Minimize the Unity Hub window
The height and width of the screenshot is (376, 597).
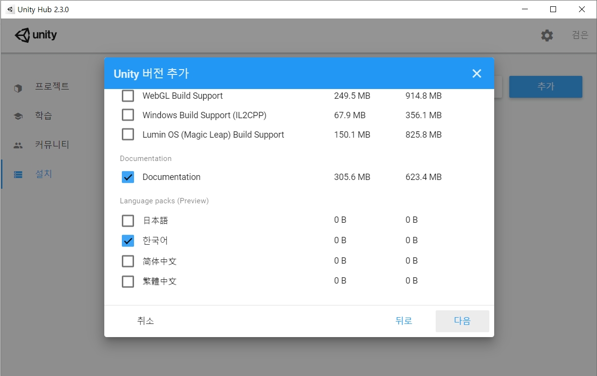[525, 9]
